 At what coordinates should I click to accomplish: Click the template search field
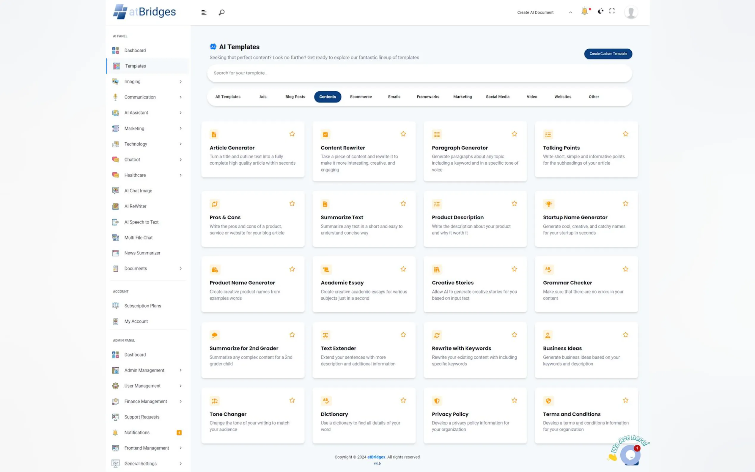coord(419,73)
